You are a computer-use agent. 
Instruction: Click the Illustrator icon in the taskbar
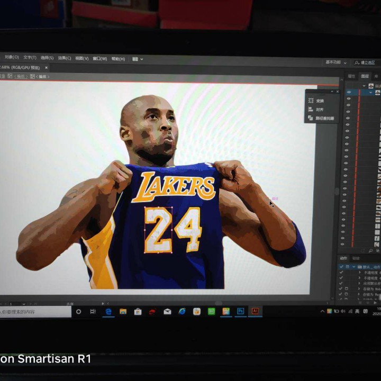pos(255,311)
